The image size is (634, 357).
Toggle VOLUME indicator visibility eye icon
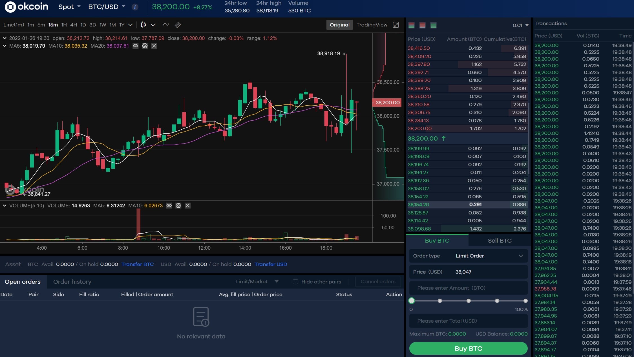pyautogui.click(x=169, y=206)
